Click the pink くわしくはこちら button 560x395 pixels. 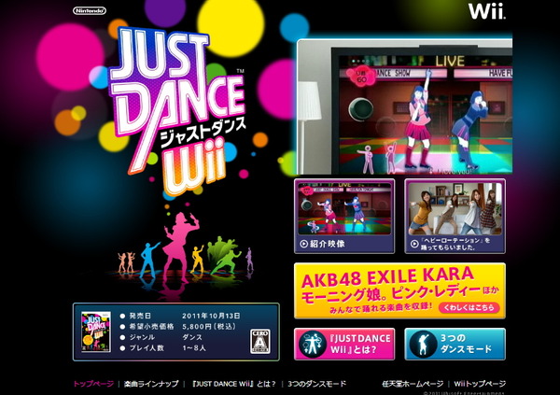coord(469,307)
